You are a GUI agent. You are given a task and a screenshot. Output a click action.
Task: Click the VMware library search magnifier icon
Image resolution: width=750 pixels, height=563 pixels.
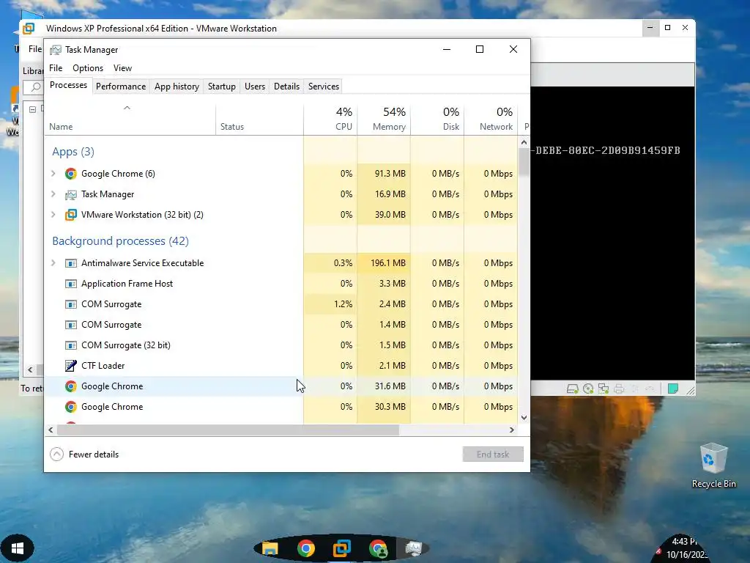tap(35, 87)
